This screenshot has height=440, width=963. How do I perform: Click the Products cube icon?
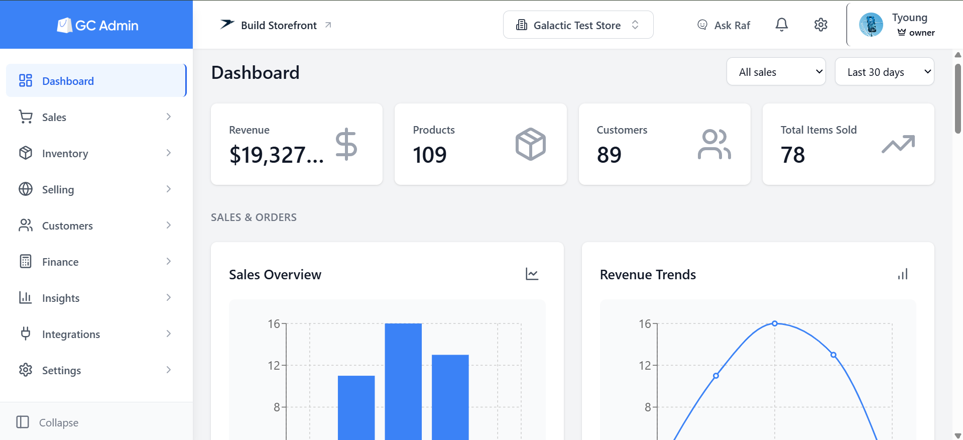(531, 144)
